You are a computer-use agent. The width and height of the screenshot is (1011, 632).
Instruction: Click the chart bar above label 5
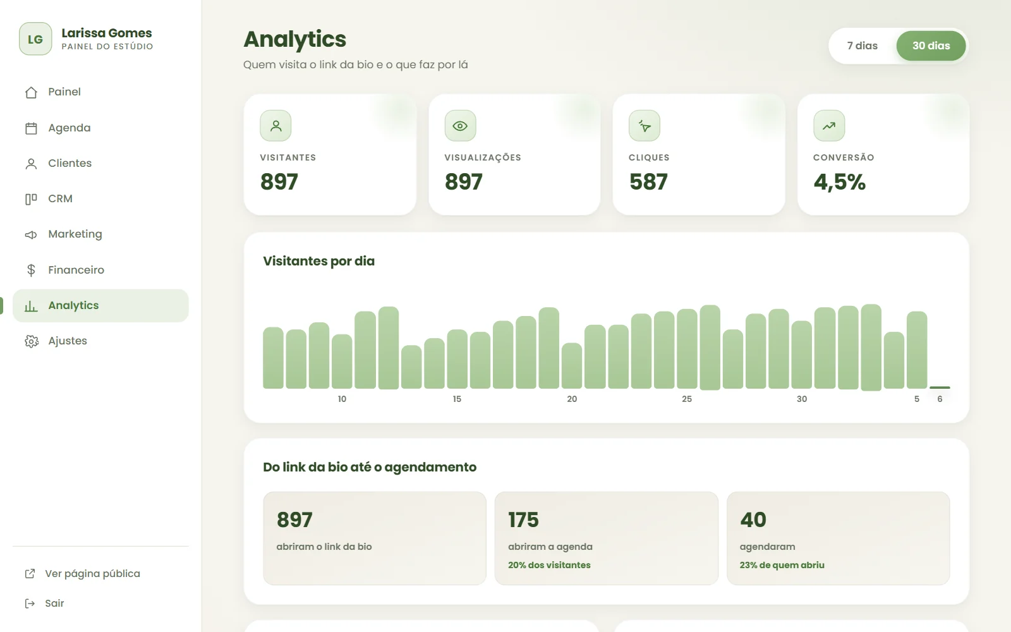coord(917,349)
